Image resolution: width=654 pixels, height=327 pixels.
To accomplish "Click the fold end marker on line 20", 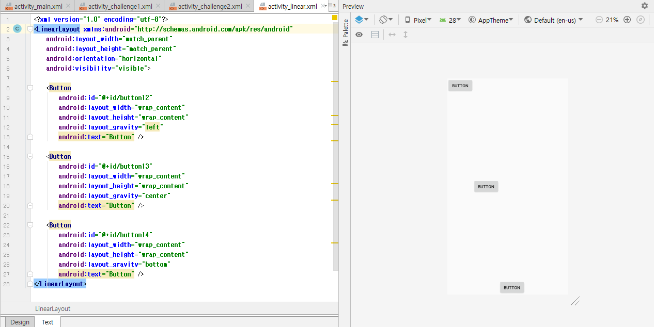I will (x=30, y=206).
